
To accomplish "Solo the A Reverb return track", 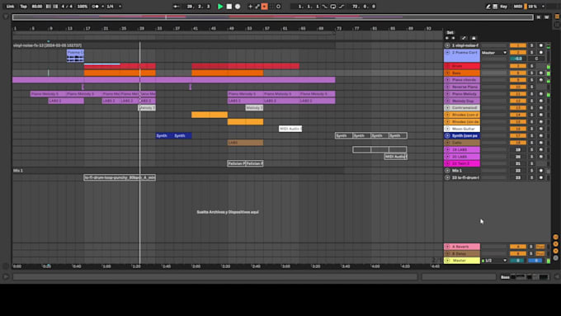I will pyautogui.click(x=531, y=247).
